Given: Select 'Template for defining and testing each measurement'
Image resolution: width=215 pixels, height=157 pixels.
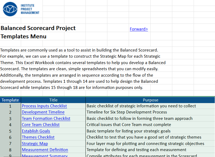Looking at the screenshot, I should (x=150, y=150).
